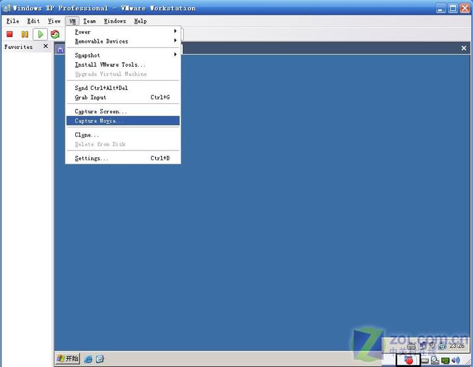The image size is (473, 367).
Task: Open the Team menu
Action: pyautogui.click(x=90, y=21)
